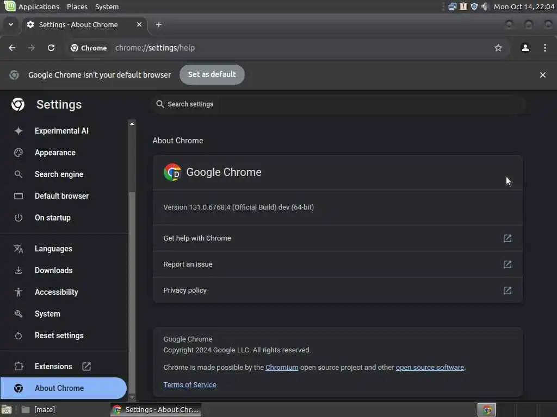Screen dimensions: 557x417
Task: Click the browser forward arrow
Action: pyautogui.click(x=31, y=48)
